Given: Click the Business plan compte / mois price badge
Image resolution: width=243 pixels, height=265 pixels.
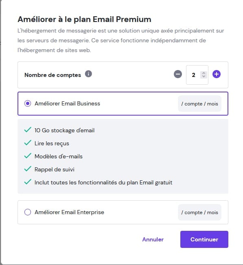Looking at the screenshot, I should click(x=199, y=104).
